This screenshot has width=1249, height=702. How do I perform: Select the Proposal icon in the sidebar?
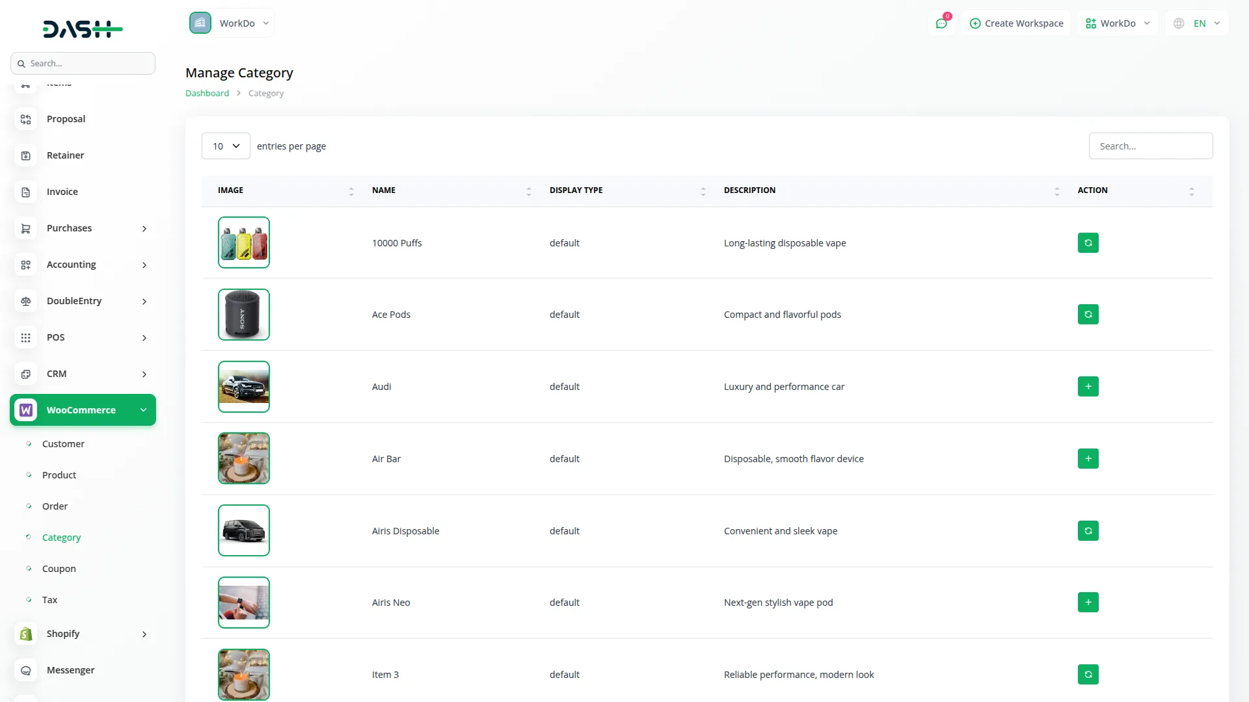click(25, 119)
